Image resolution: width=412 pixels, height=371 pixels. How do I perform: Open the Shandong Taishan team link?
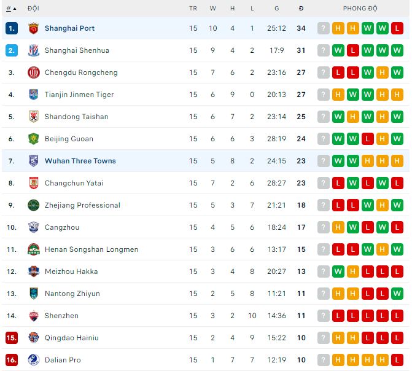(76, 117)
